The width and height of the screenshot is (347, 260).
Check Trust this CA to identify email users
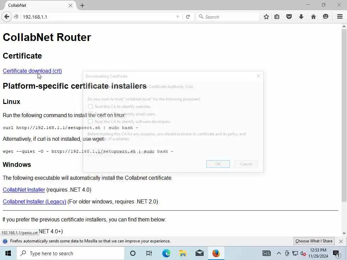90,114
